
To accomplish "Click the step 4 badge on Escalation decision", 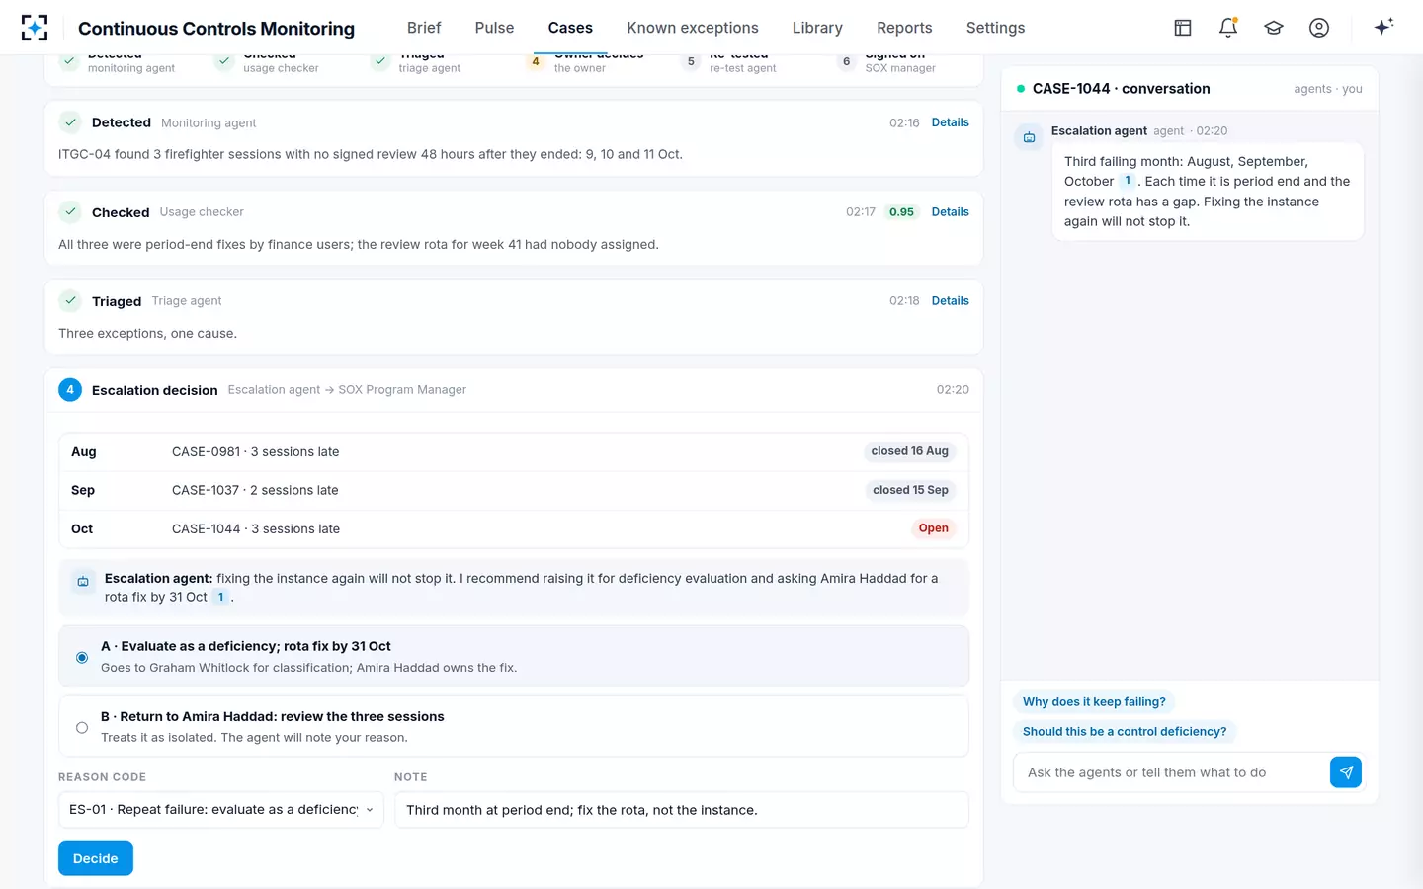I will click(70, 390).
